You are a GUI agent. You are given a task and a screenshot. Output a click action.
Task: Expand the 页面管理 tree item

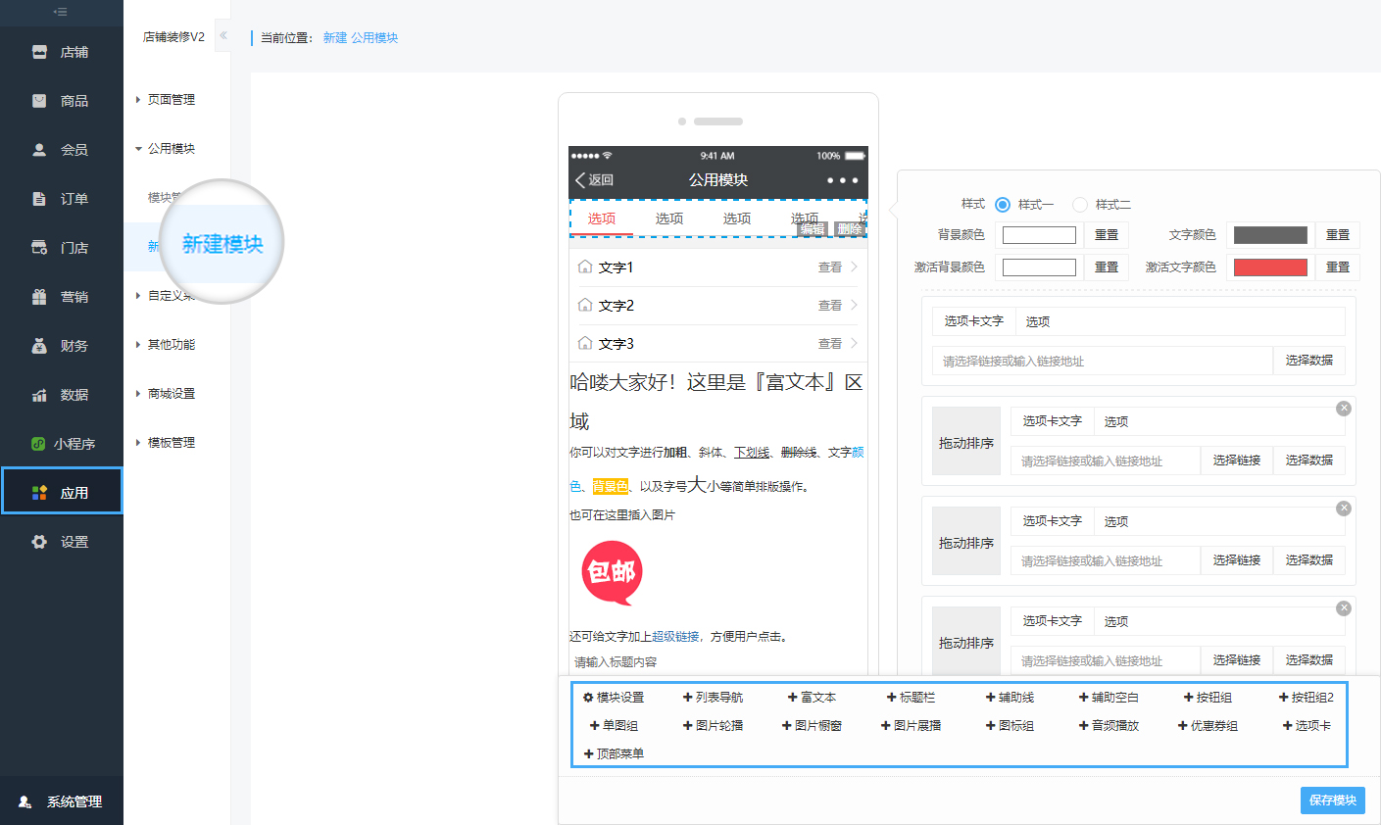(171, 100)
